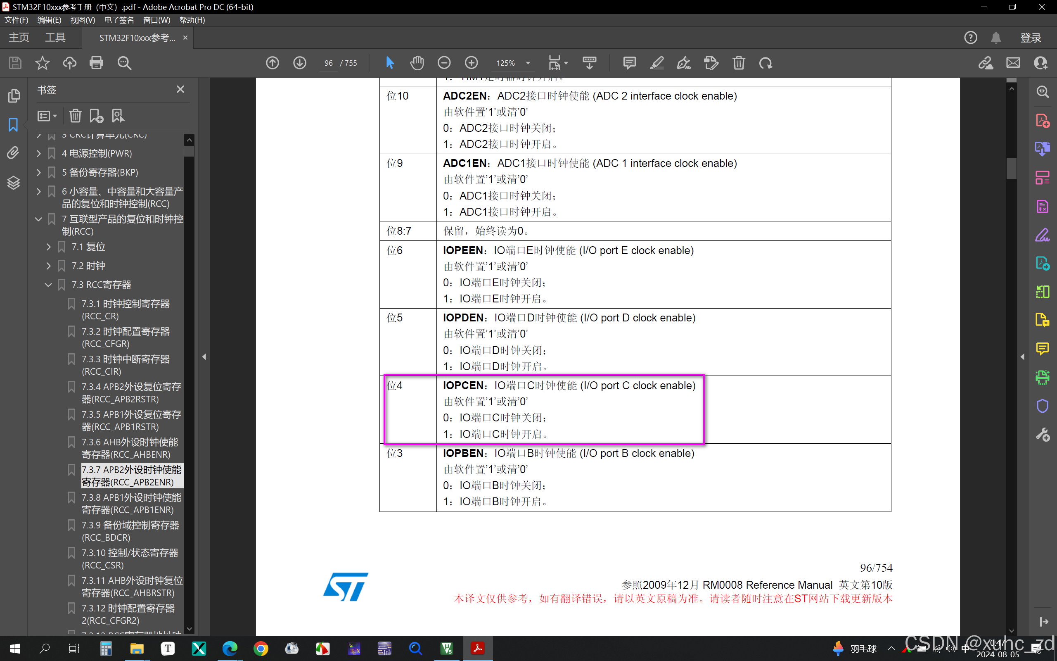
Task: Open the find text magnifier
Action: [x=124, y=63]
